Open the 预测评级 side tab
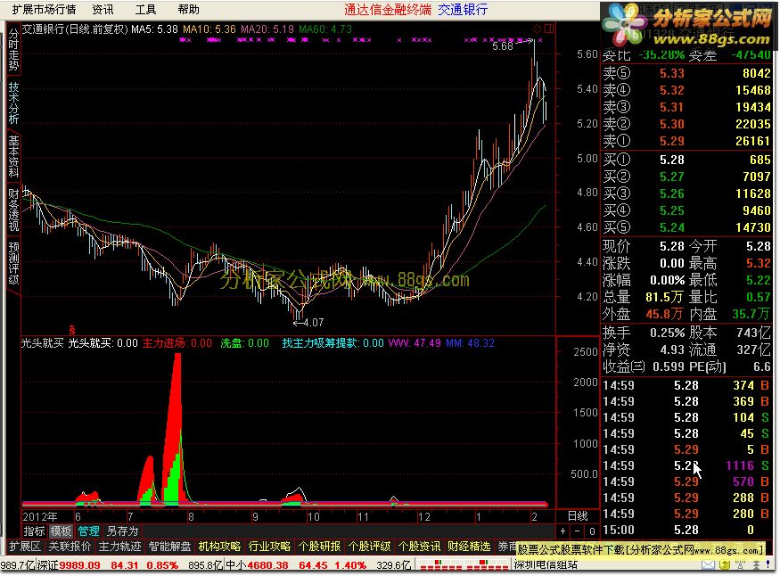 point(13,263)
